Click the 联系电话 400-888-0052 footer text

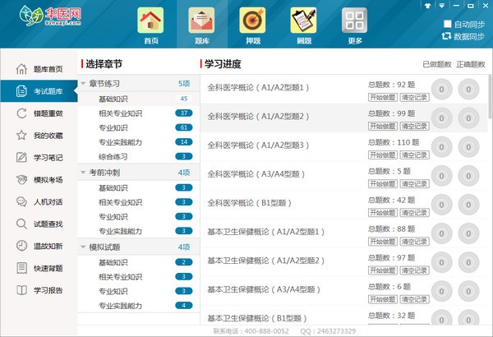click(251, 331)
